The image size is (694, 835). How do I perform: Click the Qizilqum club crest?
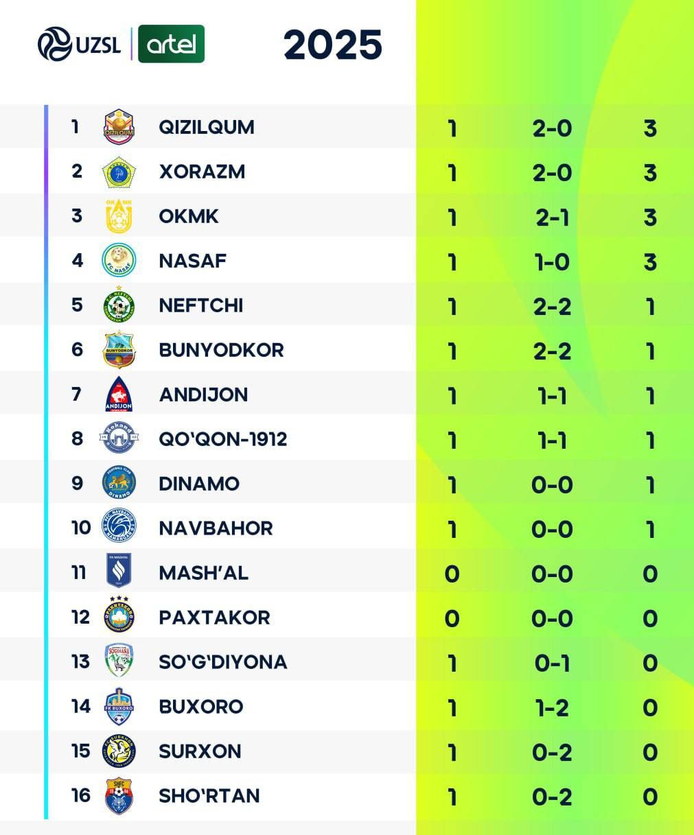[x=119, y=127]
